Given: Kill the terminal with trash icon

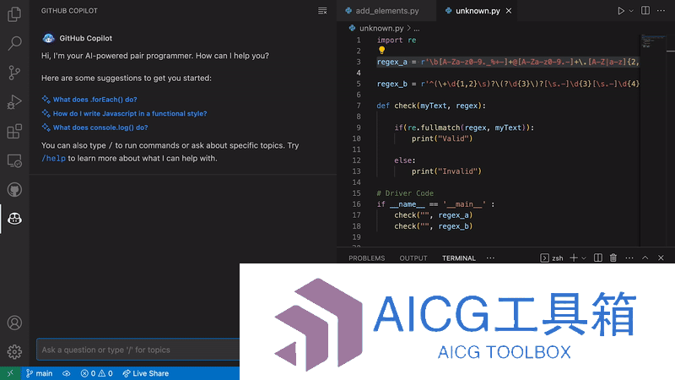Looking at the screenshot, I should [613, 258].
